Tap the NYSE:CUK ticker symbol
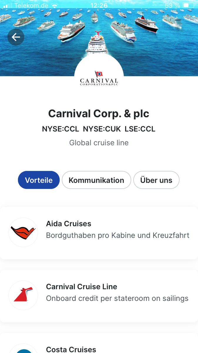This screenshot has height=353, width=198. coord(102,129)
